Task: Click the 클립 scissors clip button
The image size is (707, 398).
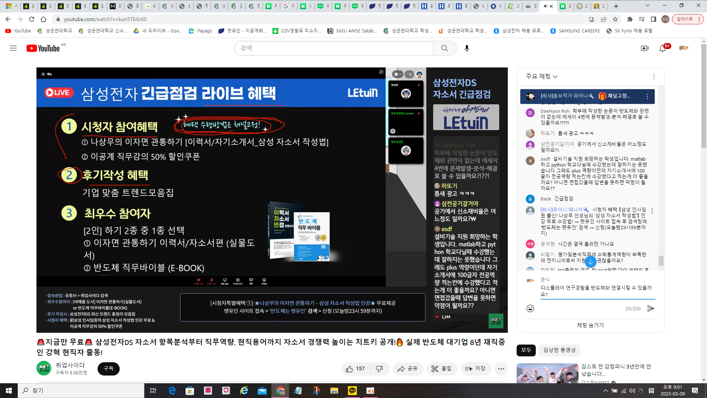Action: [442, 369]
